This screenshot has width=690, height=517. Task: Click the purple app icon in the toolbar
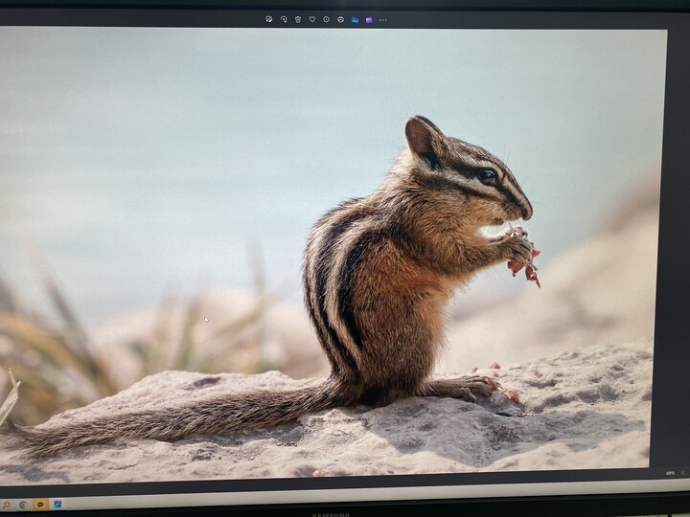(x=369, y=20)
